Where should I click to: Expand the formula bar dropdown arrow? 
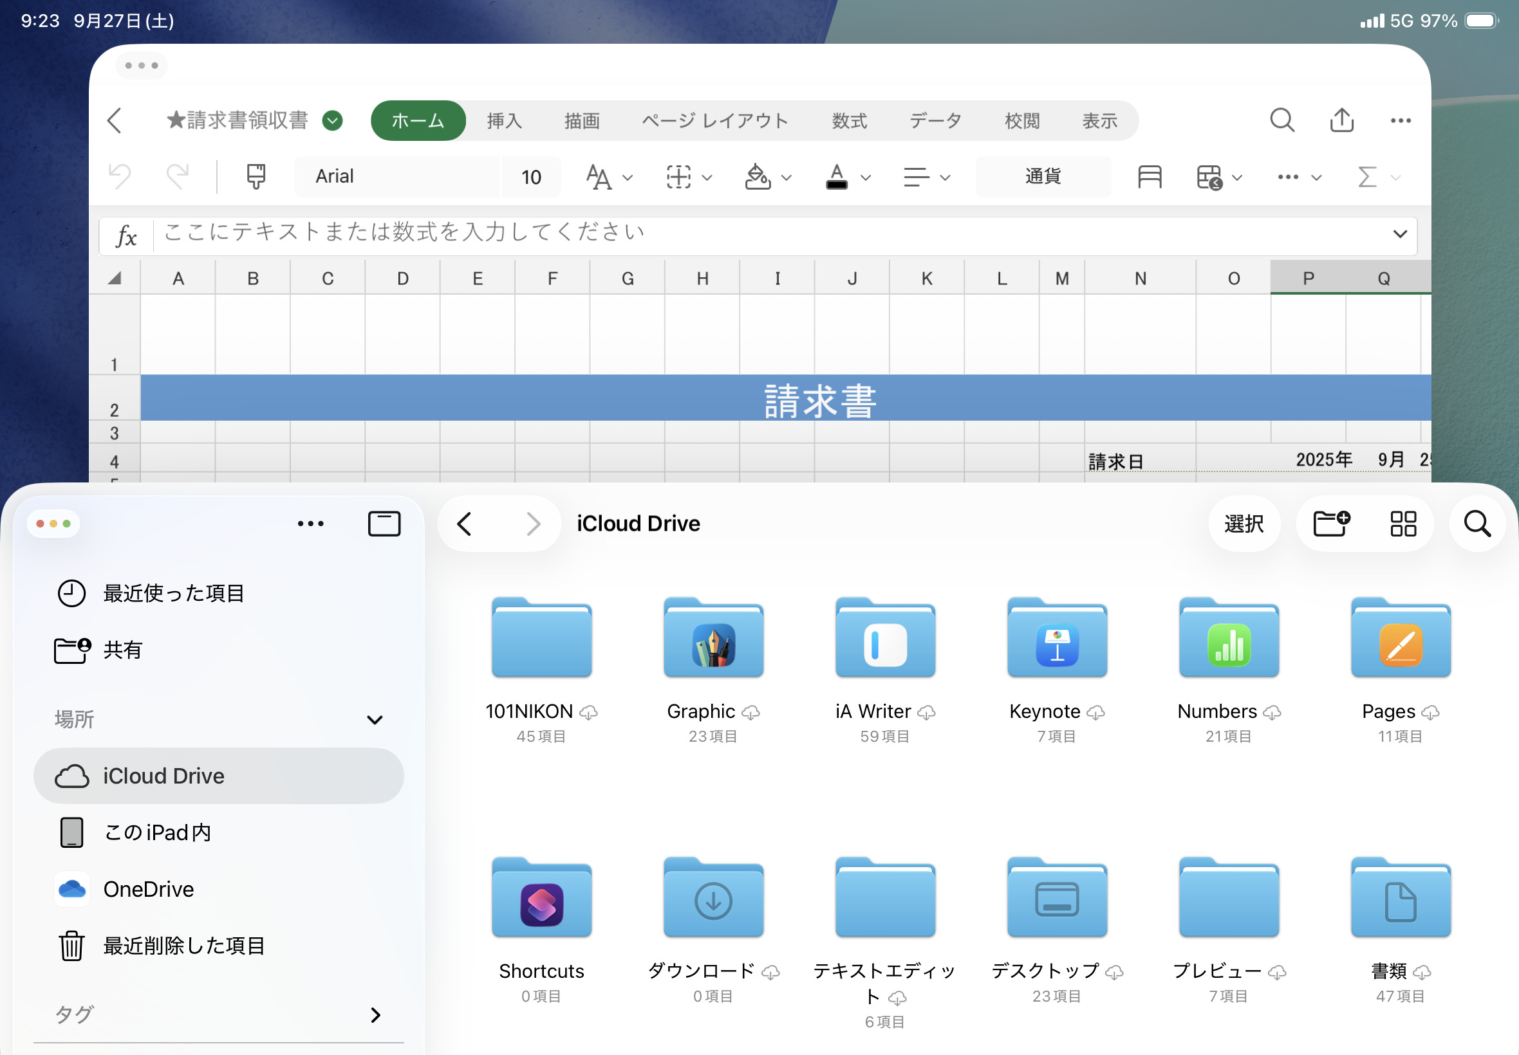(1399, 234)
